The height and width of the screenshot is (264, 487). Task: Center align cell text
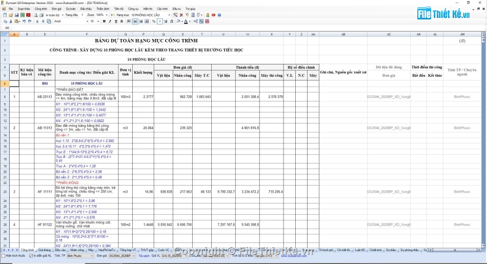[x=135, y=22]
